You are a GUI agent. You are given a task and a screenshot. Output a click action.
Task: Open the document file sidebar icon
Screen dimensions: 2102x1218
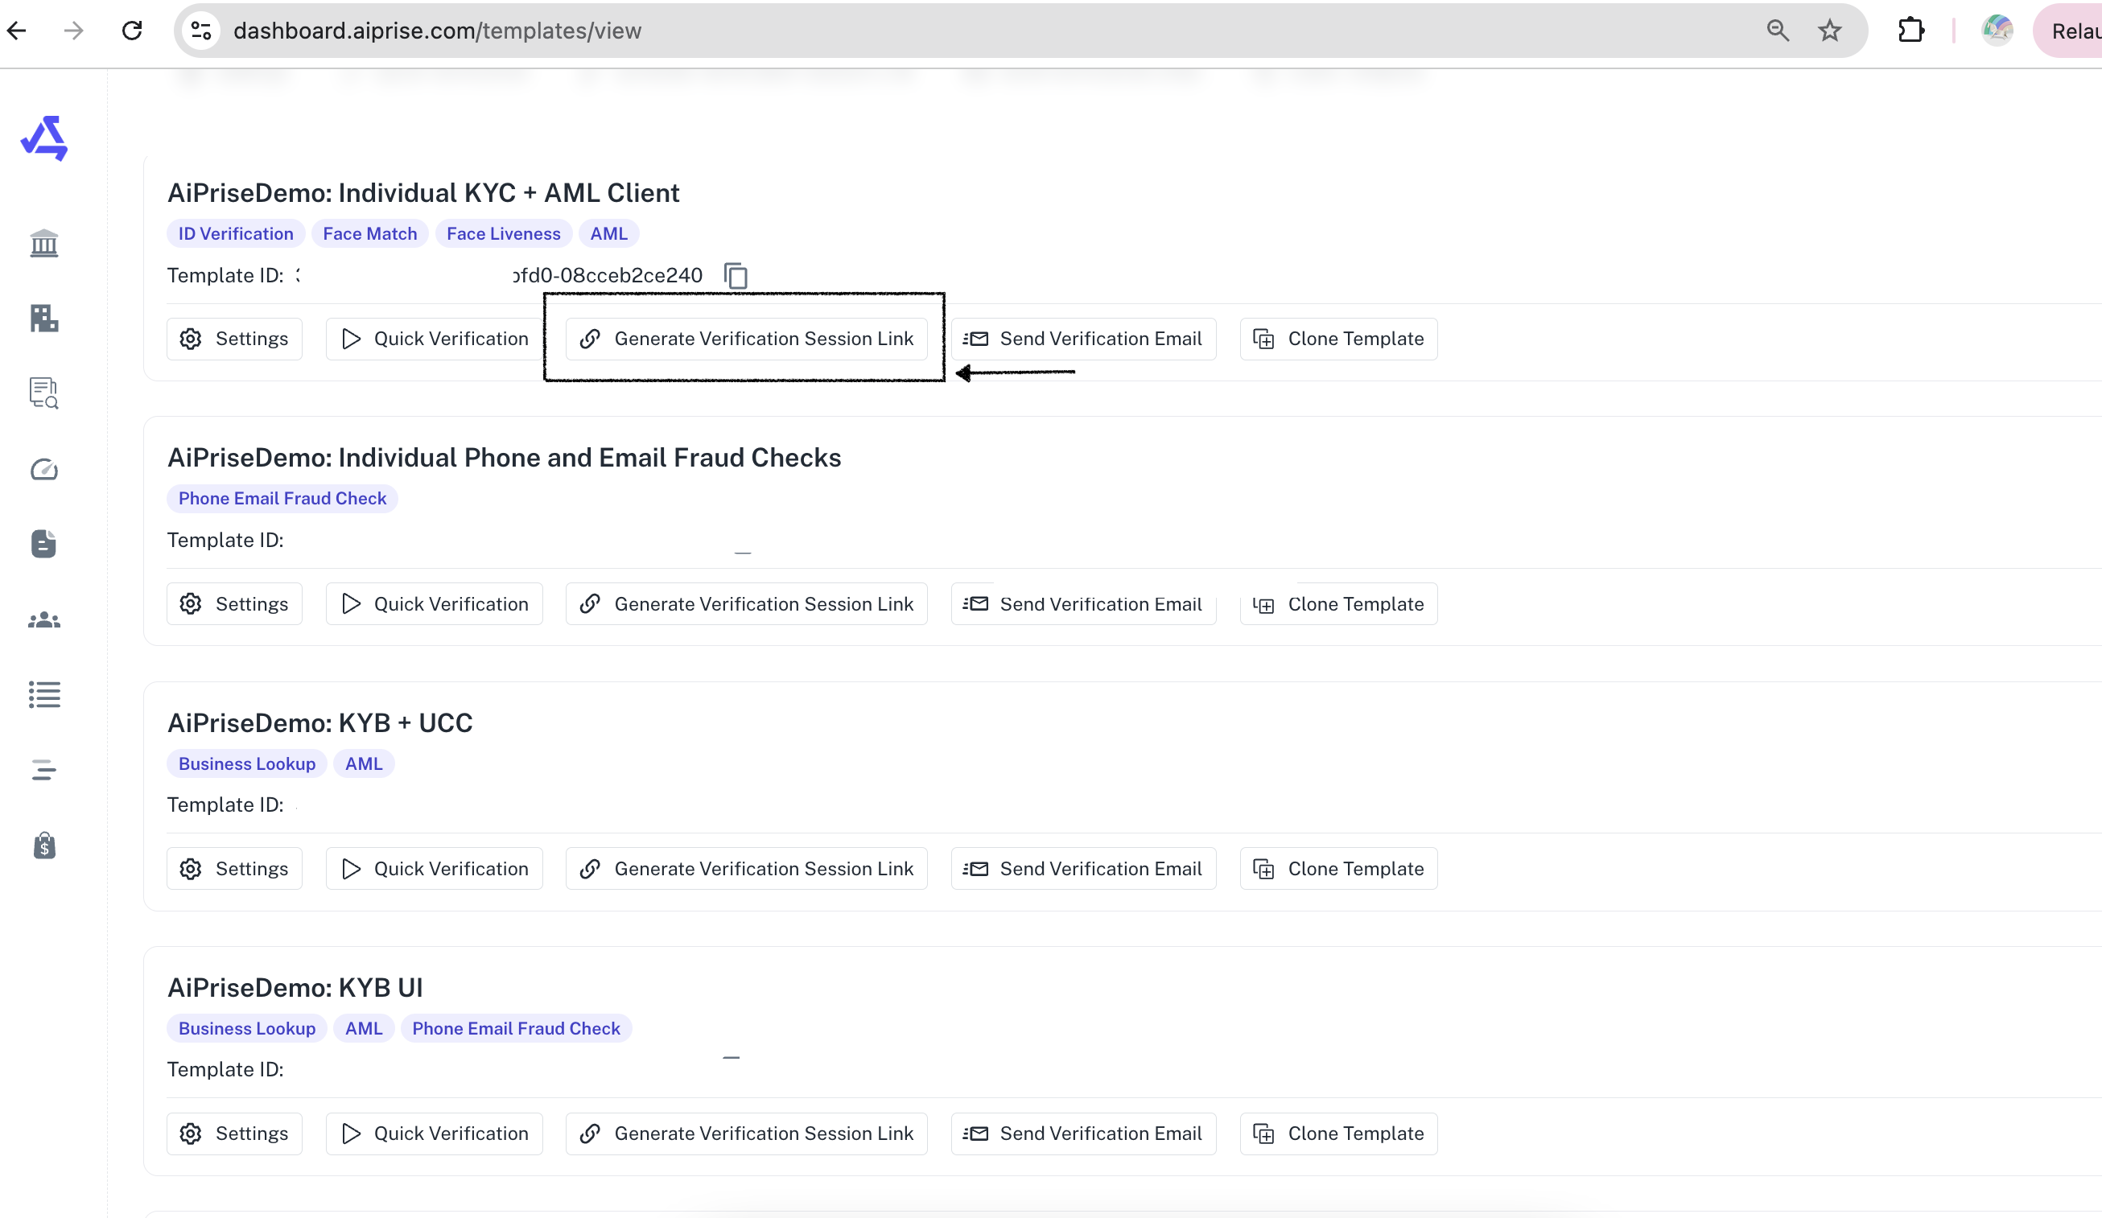coord(44,544)
